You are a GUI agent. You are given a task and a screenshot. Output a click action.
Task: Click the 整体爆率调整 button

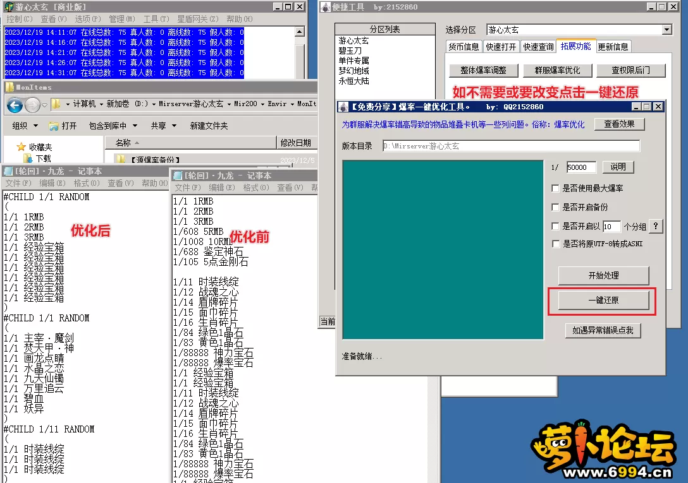click(x=484, y=70)
